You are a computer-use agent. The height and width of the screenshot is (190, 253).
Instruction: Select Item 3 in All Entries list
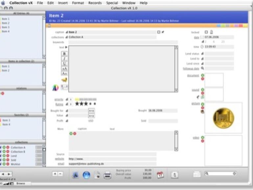point(6,27)
